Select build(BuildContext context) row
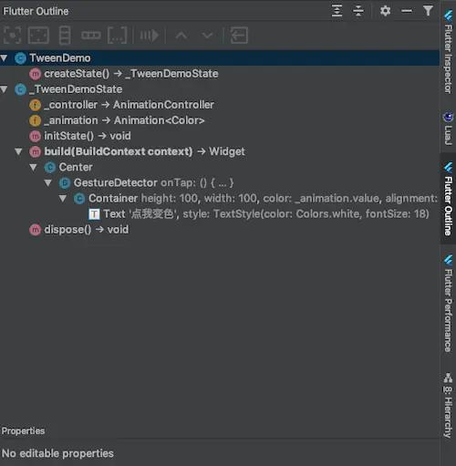Image resolution: width=456 pixels, height=466 pixels. pos(220,151)
